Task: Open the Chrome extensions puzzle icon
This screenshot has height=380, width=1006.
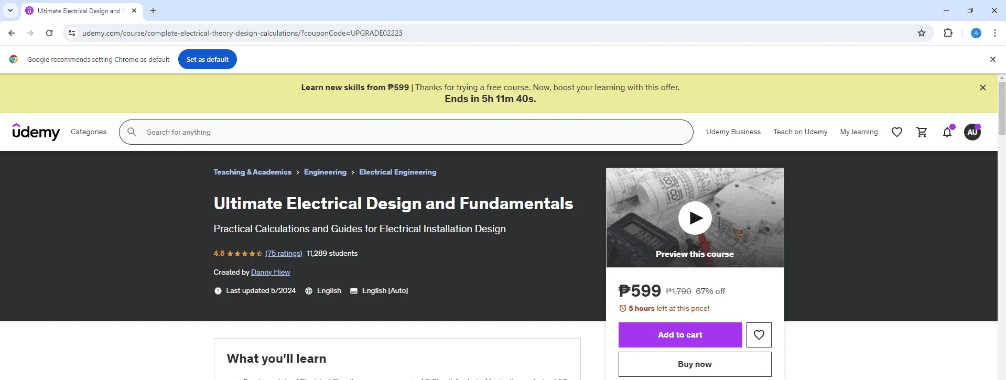Action: point(948,33)
